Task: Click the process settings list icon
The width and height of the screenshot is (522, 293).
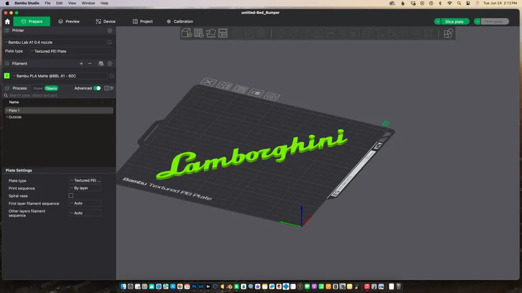Action: [106, 88]
